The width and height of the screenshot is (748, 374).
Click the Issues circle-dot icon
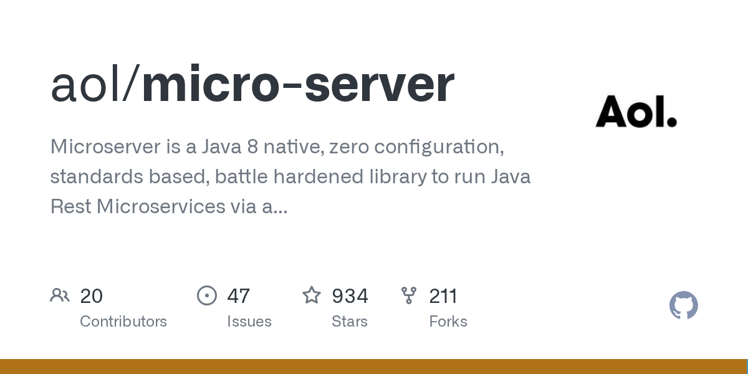207,295
